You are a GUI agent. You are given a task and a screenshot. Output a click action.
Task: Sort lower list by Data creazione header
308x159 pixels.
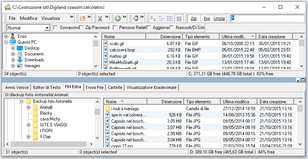coord(275,102)
